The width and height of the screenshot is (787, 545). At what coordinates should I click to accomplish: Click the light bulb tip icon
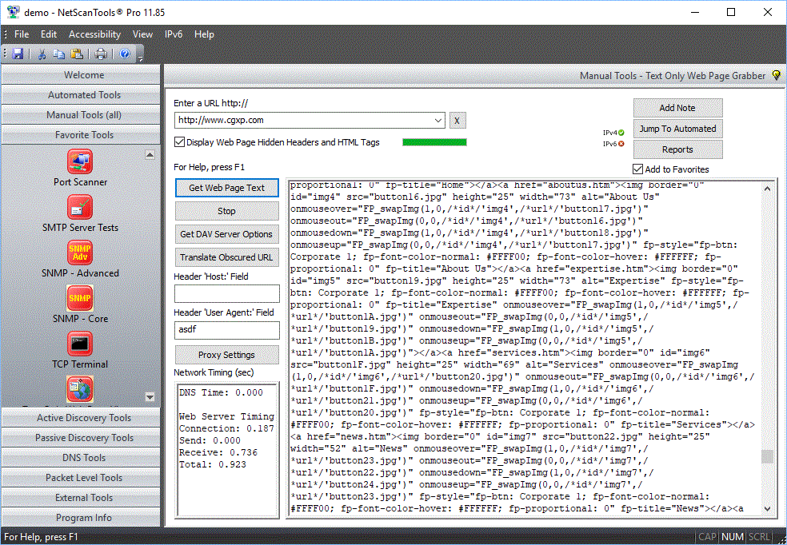pyautogui.click(x=776, y=75)
